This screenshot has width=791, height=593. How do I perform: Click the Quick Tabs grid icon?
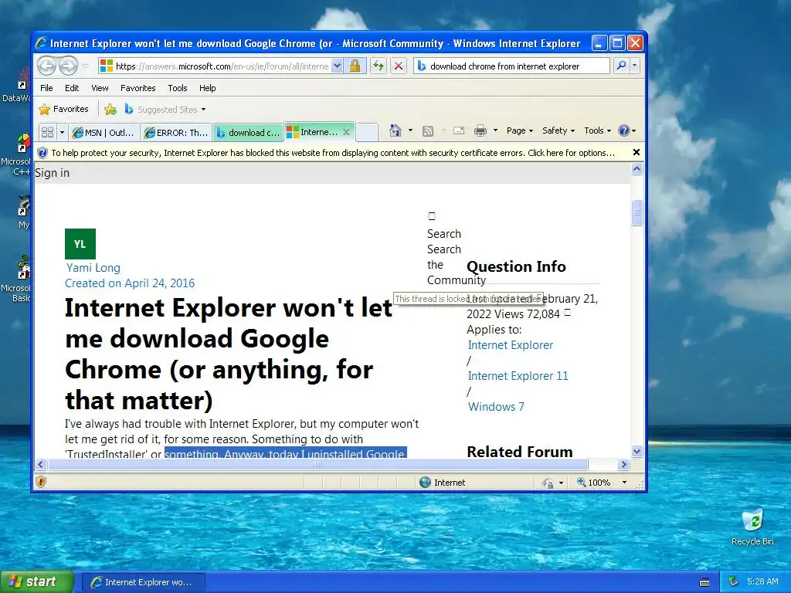tap(47, 133)
